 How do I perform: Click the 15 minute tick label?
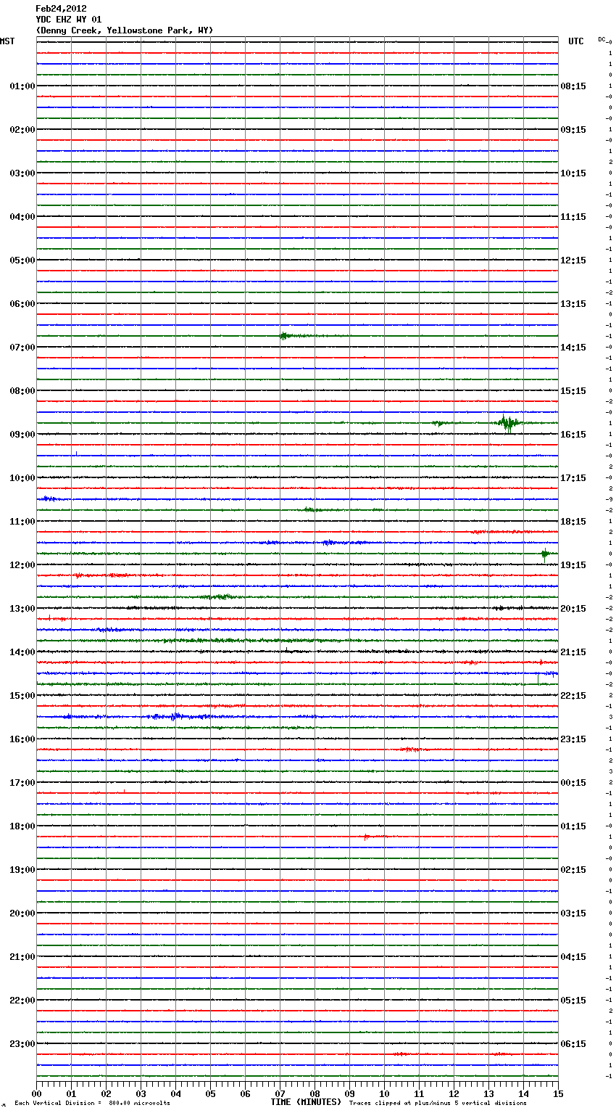[x=558, y=1093]
